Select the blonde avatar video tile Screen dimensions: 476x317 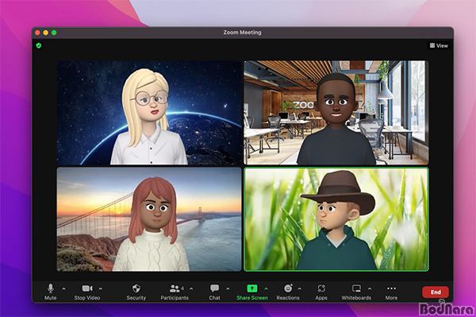click(x=149, y=113)
